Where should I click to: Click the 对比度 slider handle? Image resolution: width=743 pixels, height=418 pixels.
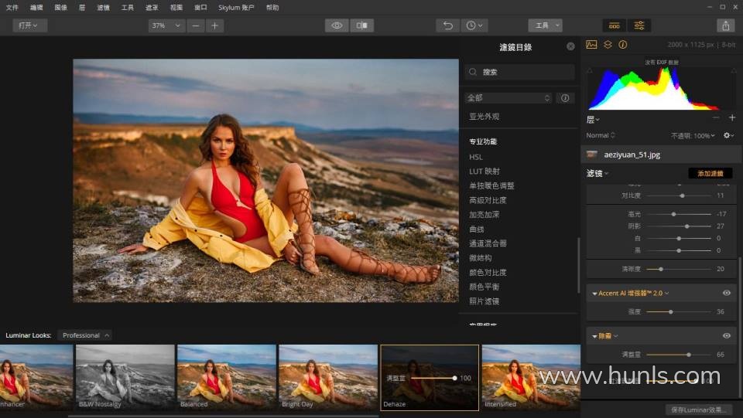(x=682, y=196)
